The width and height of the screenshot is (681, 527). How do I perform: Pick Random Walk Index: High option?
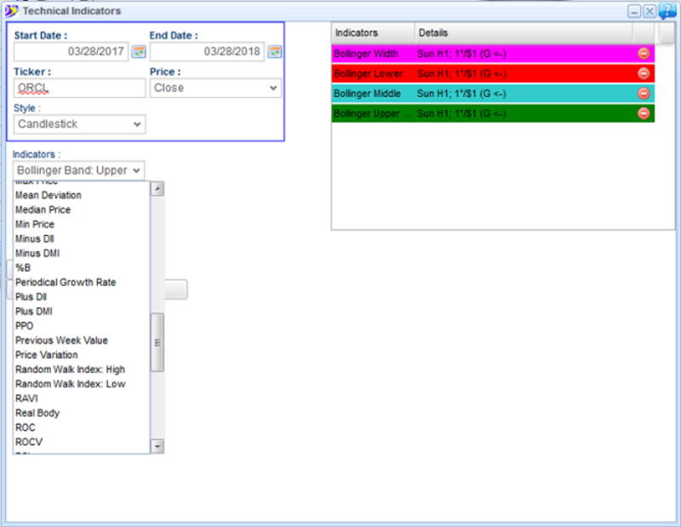70,369
